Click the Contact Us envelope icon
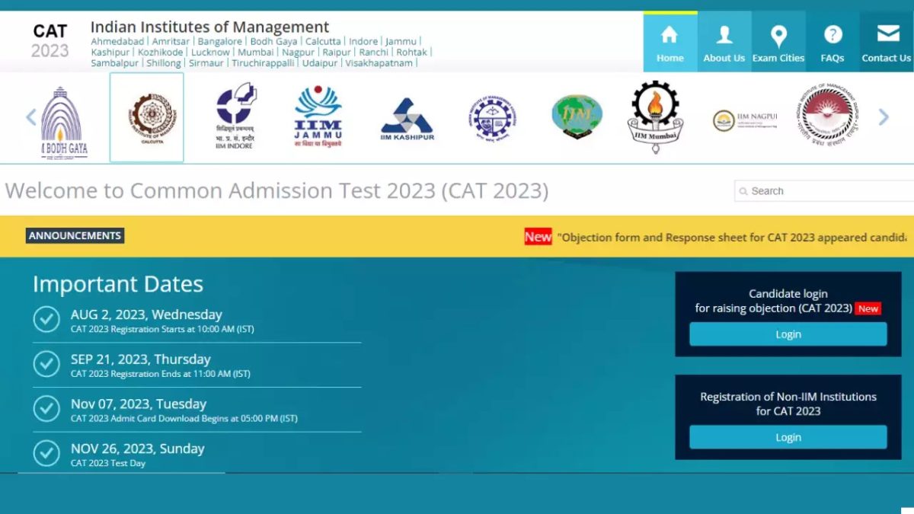 [x=886, y=34]
